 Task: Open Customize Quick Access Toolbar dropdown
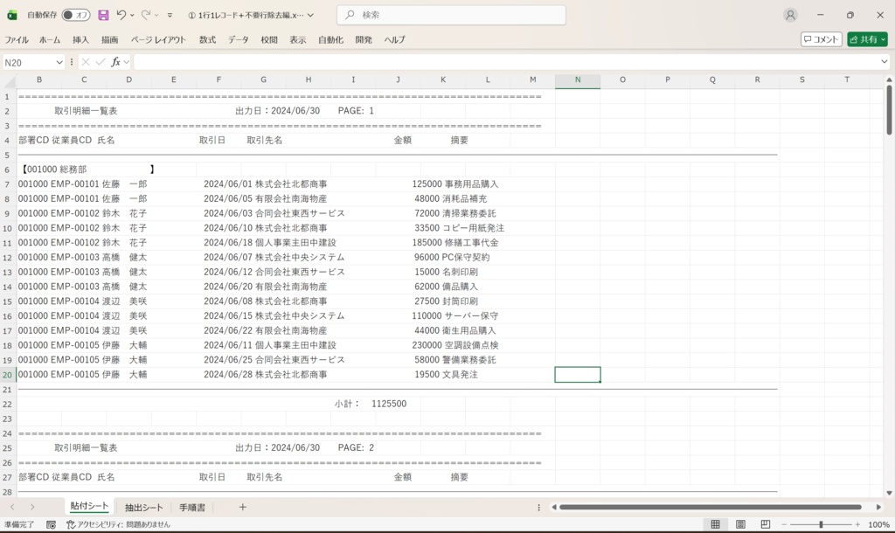(170, 16)
